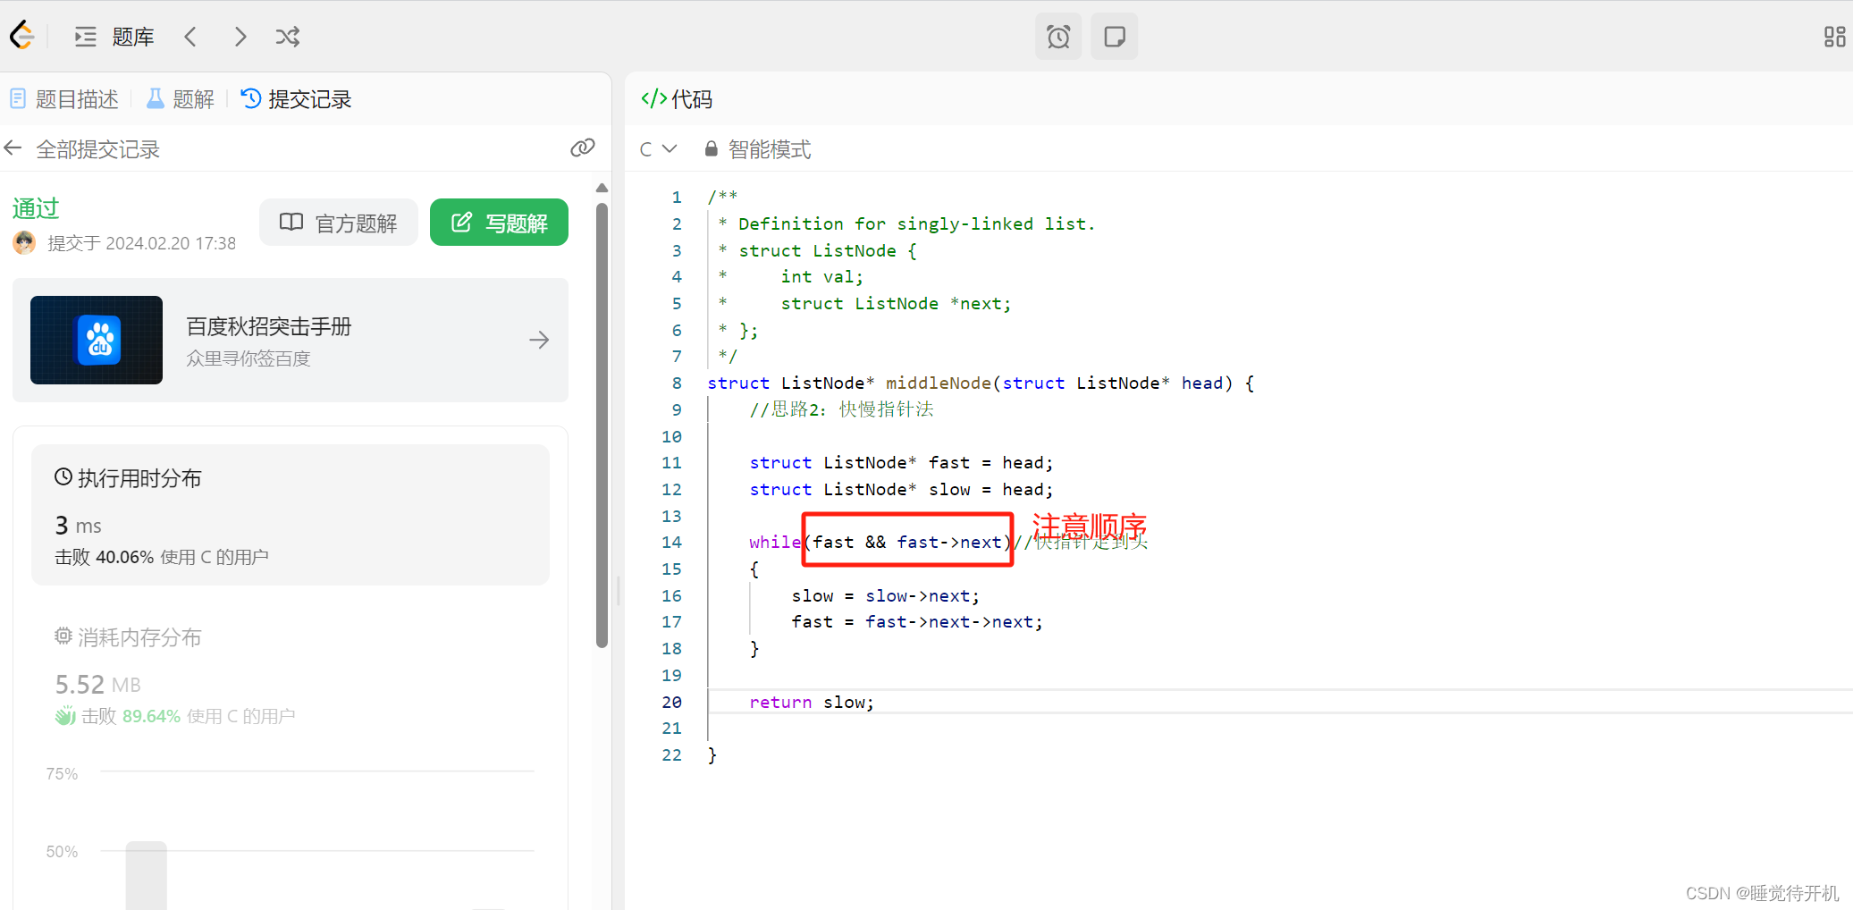
Task: Click the clock icon beside 执行用时分布
Action: click(x=63, y=477)
